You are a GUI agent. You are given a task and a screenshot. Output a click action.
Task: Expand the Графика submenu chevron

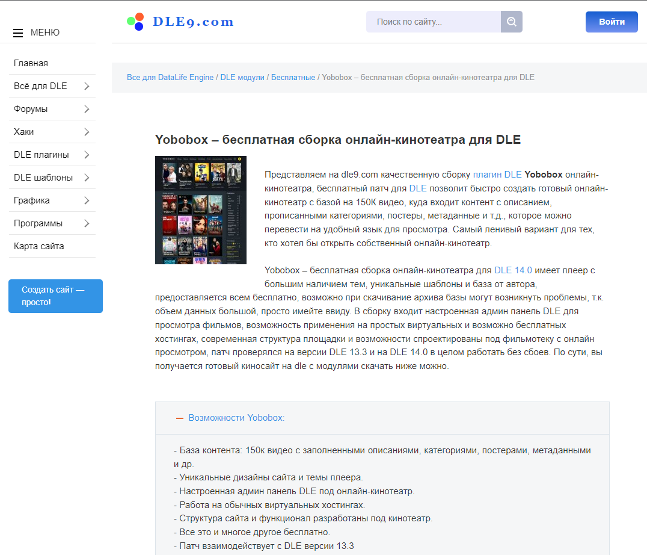87,200
